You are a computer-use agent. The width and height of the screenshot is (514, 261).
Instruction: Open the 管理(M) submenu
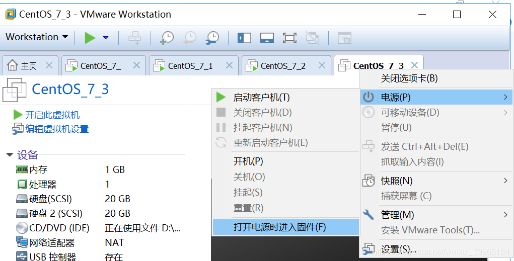click(436, 215)
